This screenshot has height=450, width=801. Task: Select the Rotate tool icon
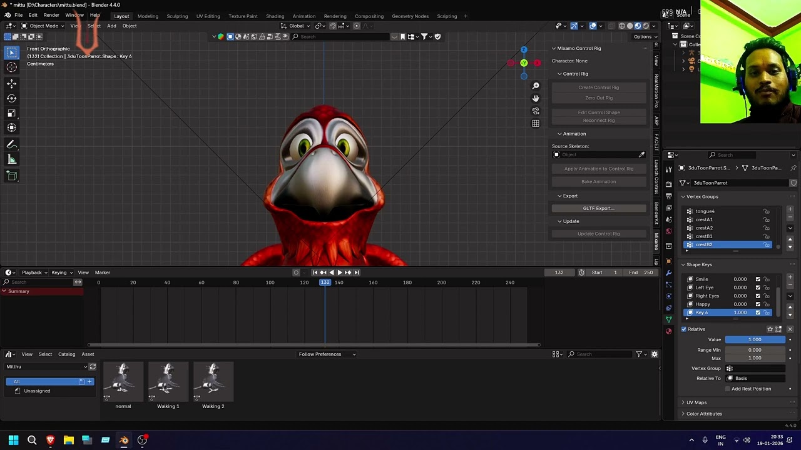[12, 98]
